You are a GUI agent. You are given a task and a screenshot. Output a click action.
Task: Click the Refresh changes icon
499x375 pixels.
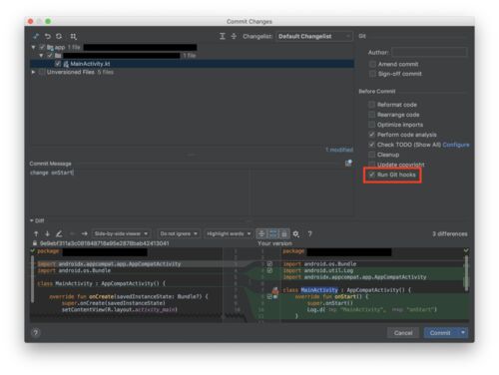point(59,36)
